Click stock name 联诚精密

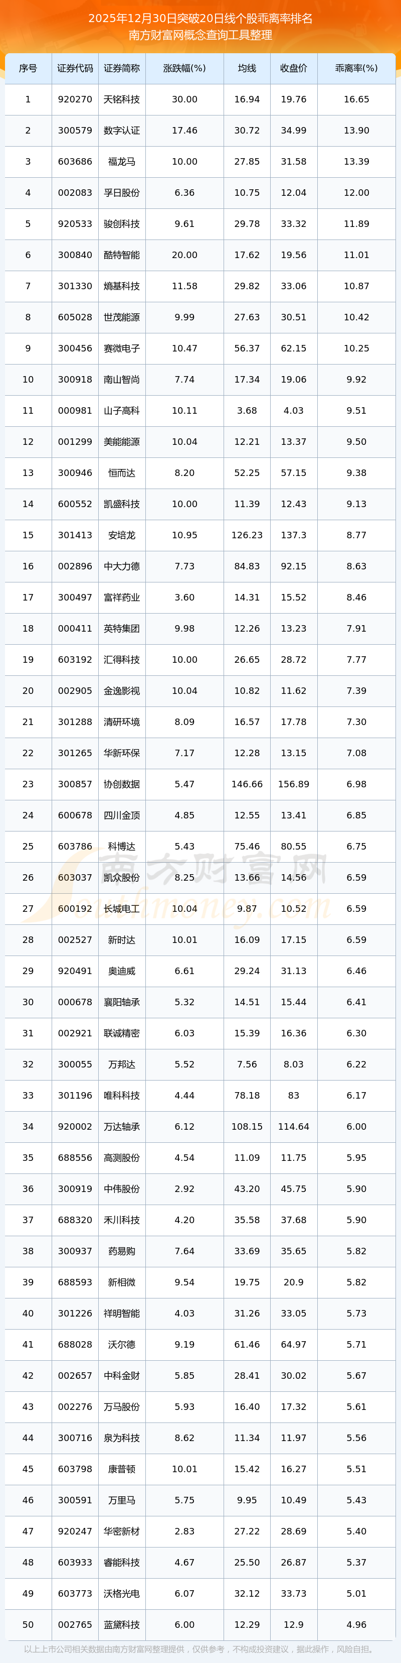pyautogui.click(x=122, y=1033)
